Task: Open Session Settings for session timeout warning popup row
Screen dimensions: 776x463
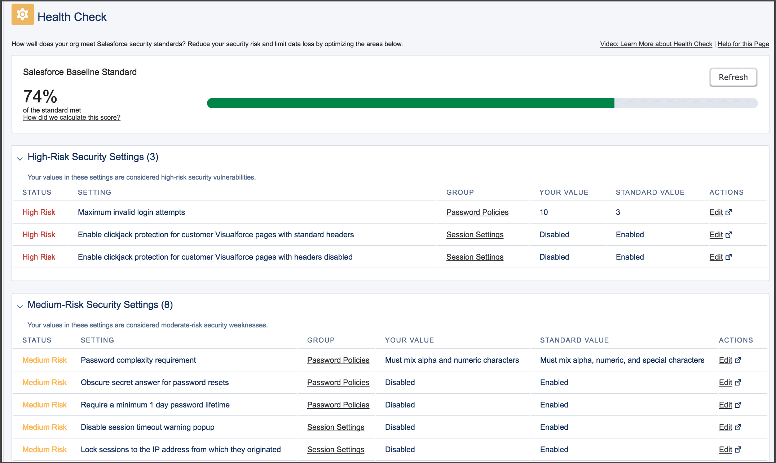Action: (x=336, y=427)
